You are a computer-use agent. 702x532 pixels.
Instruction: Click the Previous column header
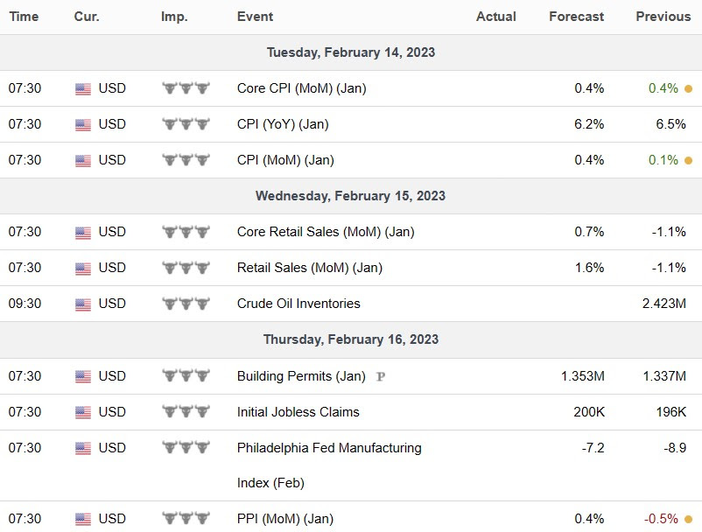pos(663,17)
